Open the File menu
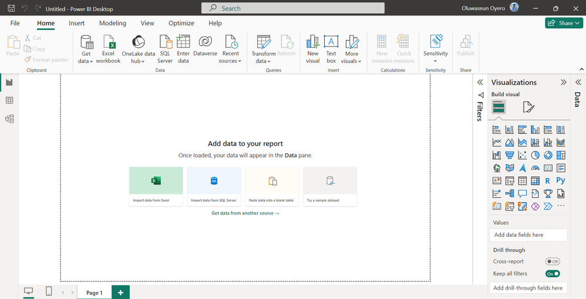The height and width of the screenshot is (299, 586). pyautogui.click(x=15, y=23)
